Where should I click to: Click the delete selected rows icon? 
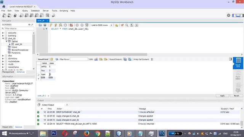[106, 59]
